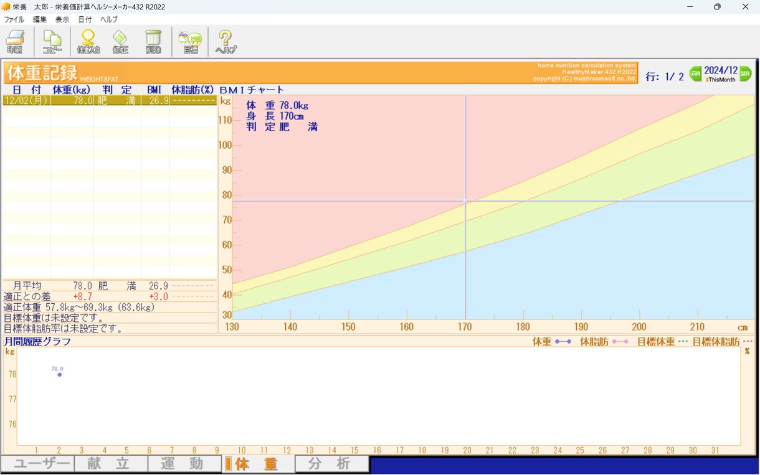Click the 月平均 monthly average row label
This screenshot has height=475, width=760.
click(x=27, y=286)
